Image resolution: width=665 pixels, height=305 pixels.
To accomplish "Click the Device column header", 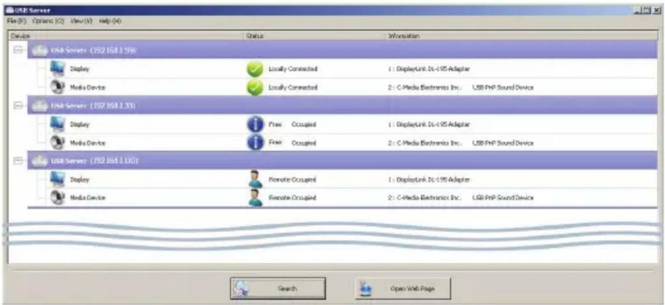I will (126, 36).
